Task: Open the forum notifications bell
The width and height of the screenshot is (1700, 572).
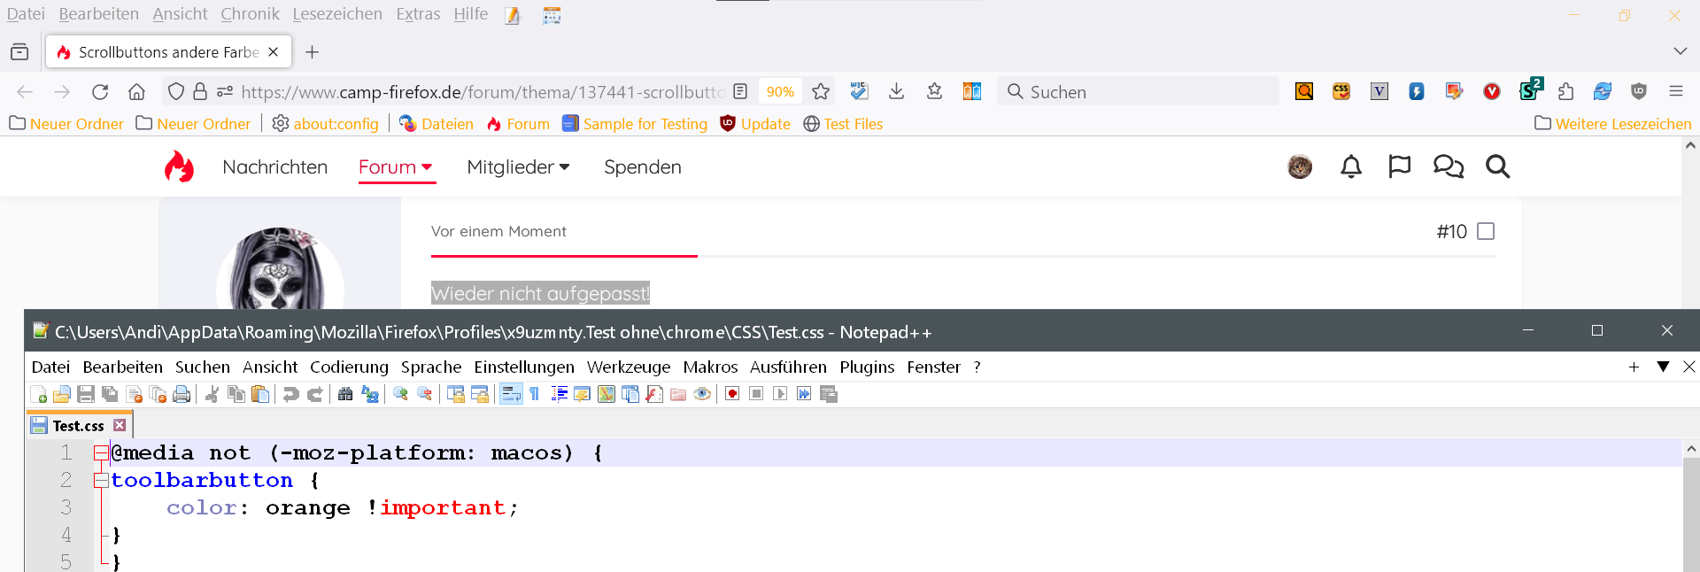Action: pos(1350,166)
